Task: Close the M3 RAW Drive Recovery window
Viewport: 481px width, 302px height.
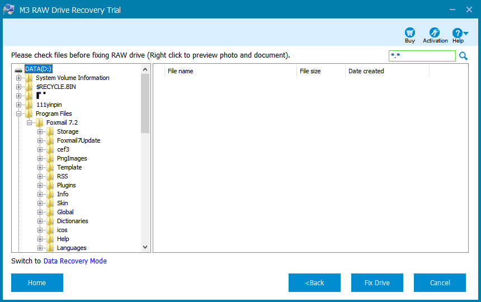Action: click(x=469, y=10)
